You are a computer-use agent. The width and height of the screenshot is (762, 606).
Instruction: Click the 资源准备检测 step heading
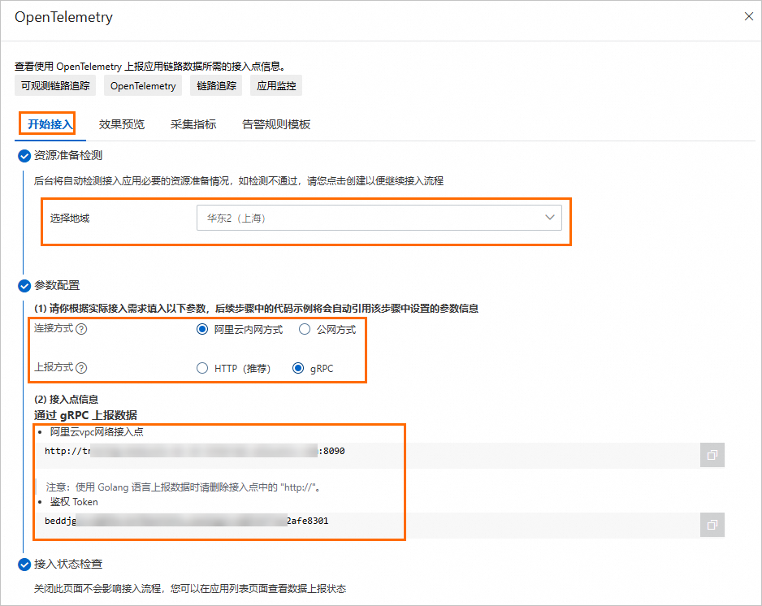point(68,155)
